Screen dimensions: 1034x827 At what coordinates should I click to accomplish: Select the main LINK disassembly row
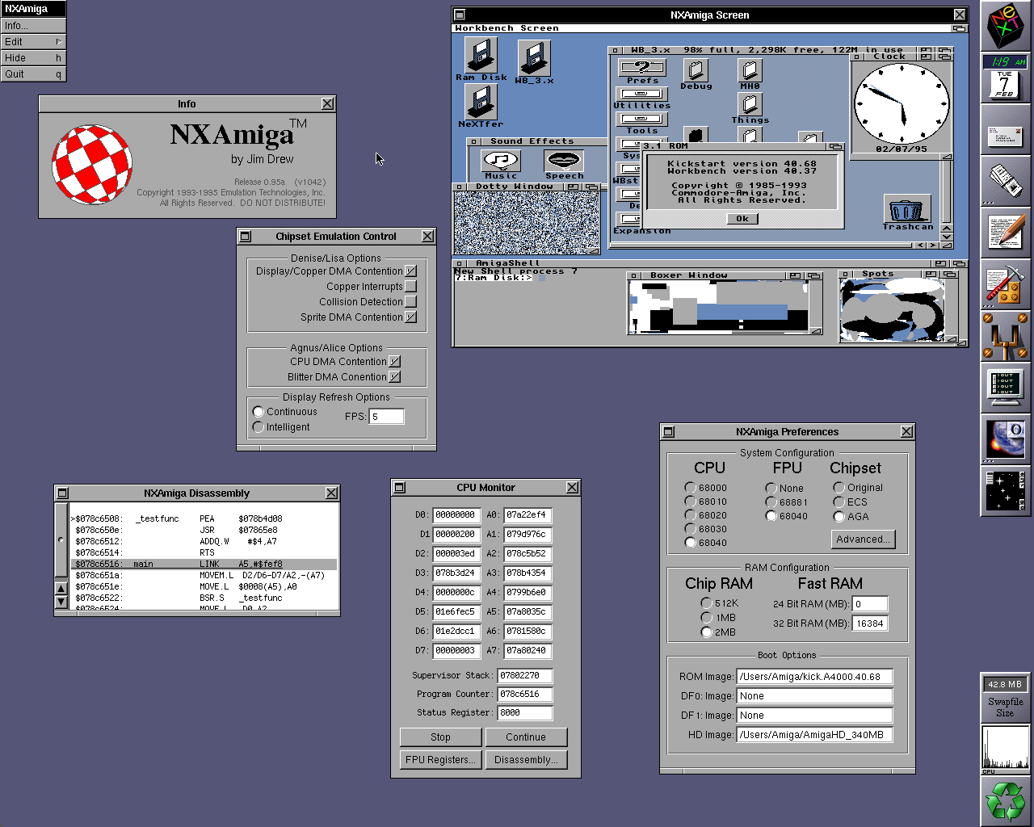click(x=204, y=565)
